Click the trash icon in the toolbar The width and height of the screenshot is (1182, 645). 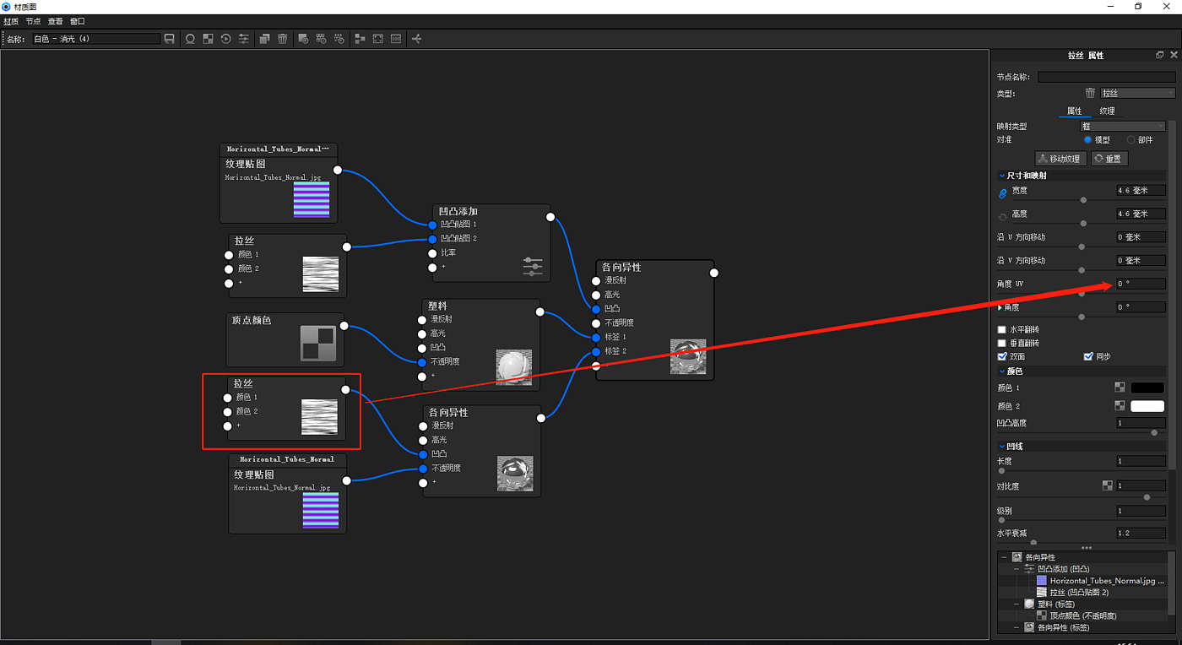(283, 39)
